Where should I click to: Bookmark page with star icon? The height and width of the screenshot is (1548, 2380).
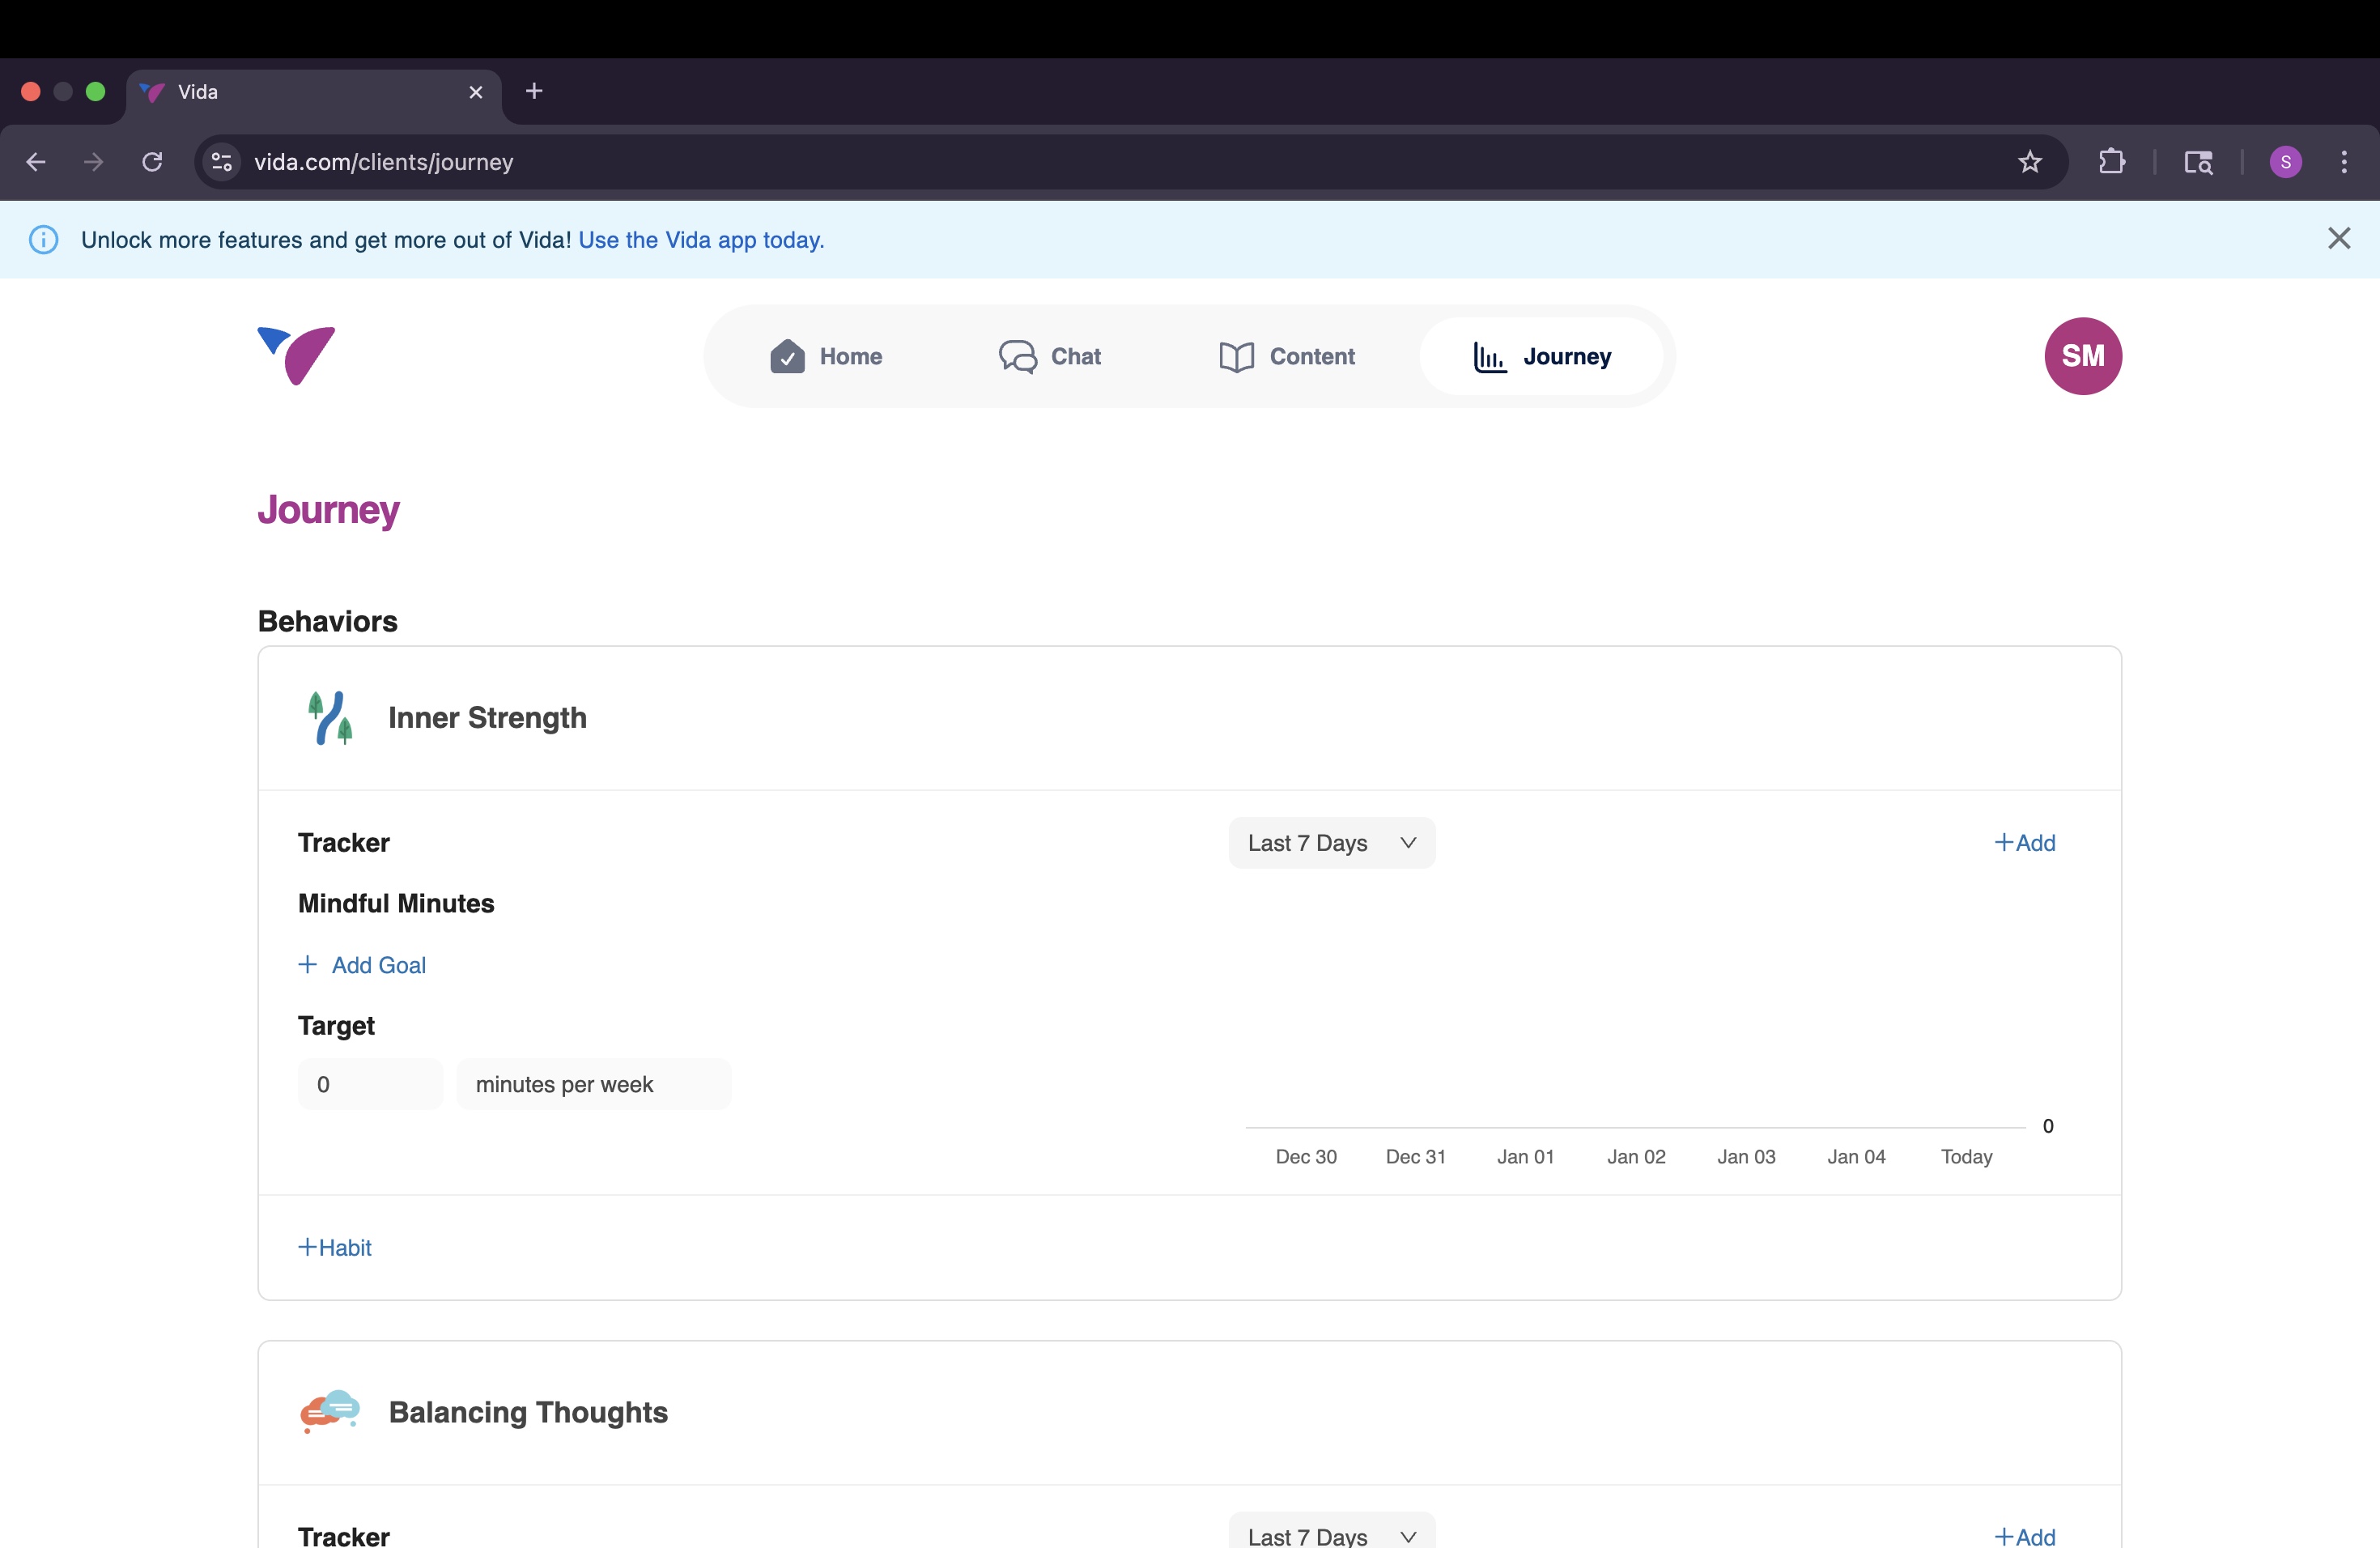tap(2029, 162)
